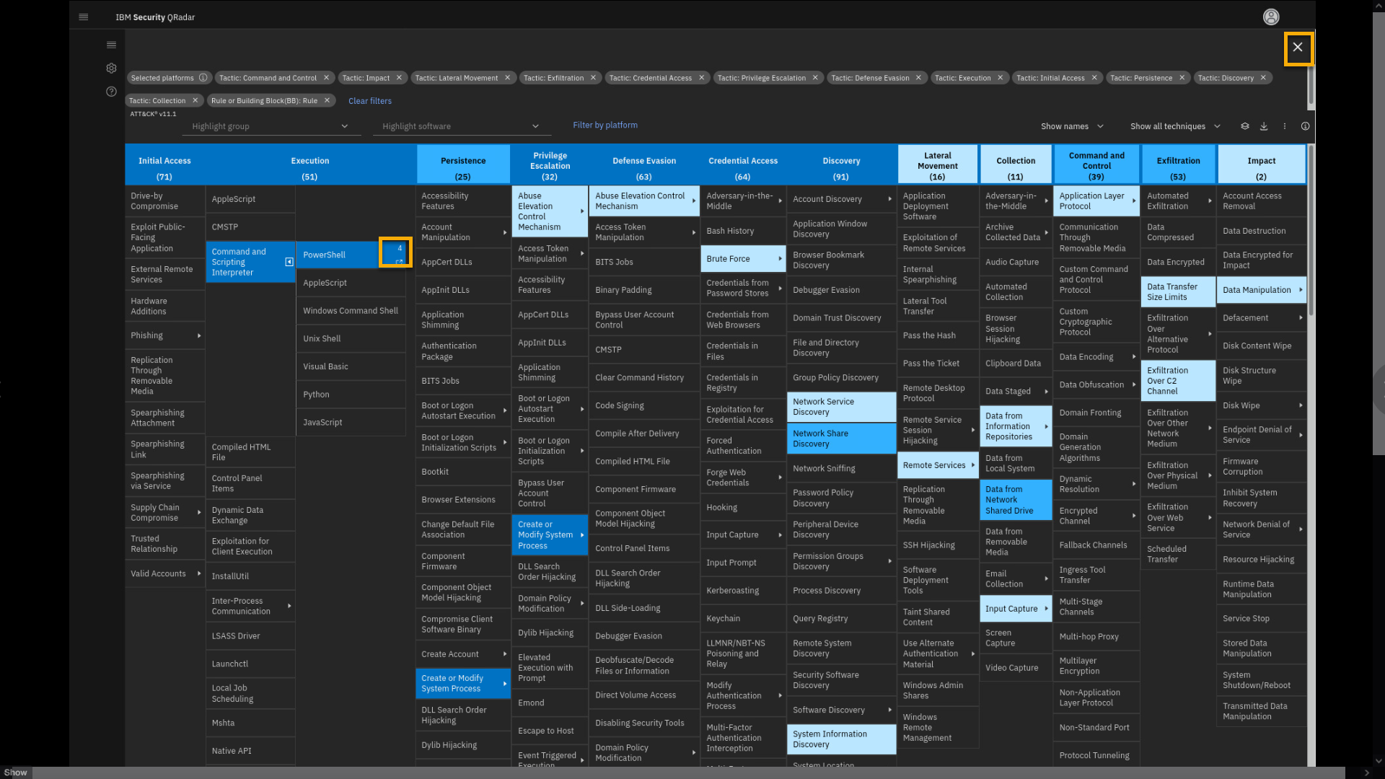The image size is (1385, 779).
Task: Remove the Tactic: Impact filter chip
Action: [399, 78]
